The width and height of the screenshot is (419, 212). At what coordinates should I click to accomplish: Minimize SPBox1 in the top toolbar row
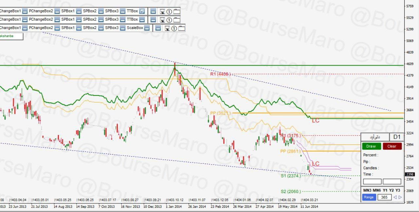79,11
